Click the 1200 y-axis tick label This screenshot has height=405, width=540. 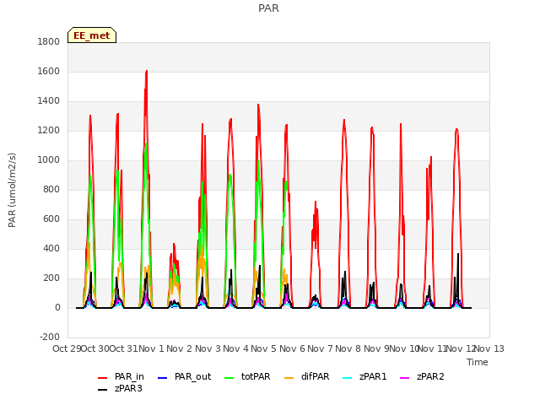[x=49, y=131]
